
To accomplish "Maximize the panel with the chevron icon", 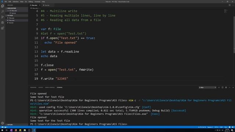I will [229, 87].
